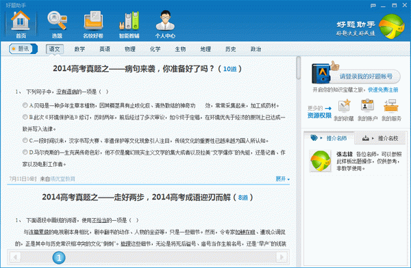The image size is (411, 268).
Task: Click 张志锋 teacher avatar
Action: pos(321,161)
